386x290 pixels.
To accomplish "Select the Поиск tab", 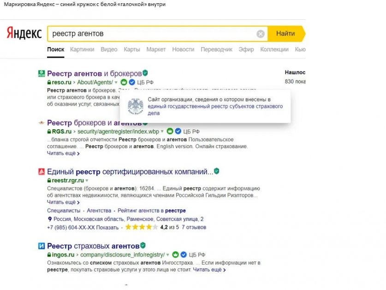I will tap(56, 49).
